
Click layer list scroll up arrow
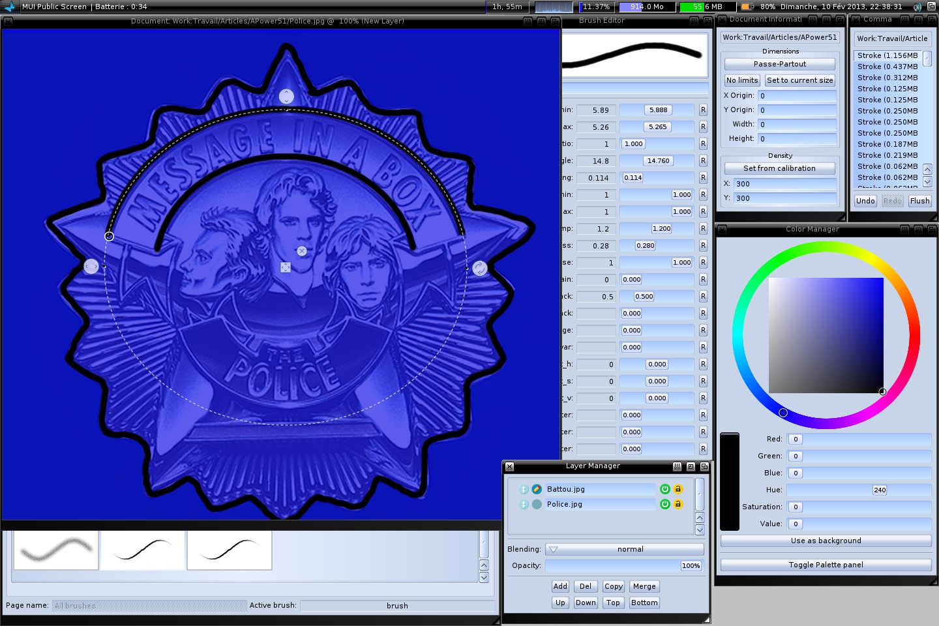(x=700, y=518)
